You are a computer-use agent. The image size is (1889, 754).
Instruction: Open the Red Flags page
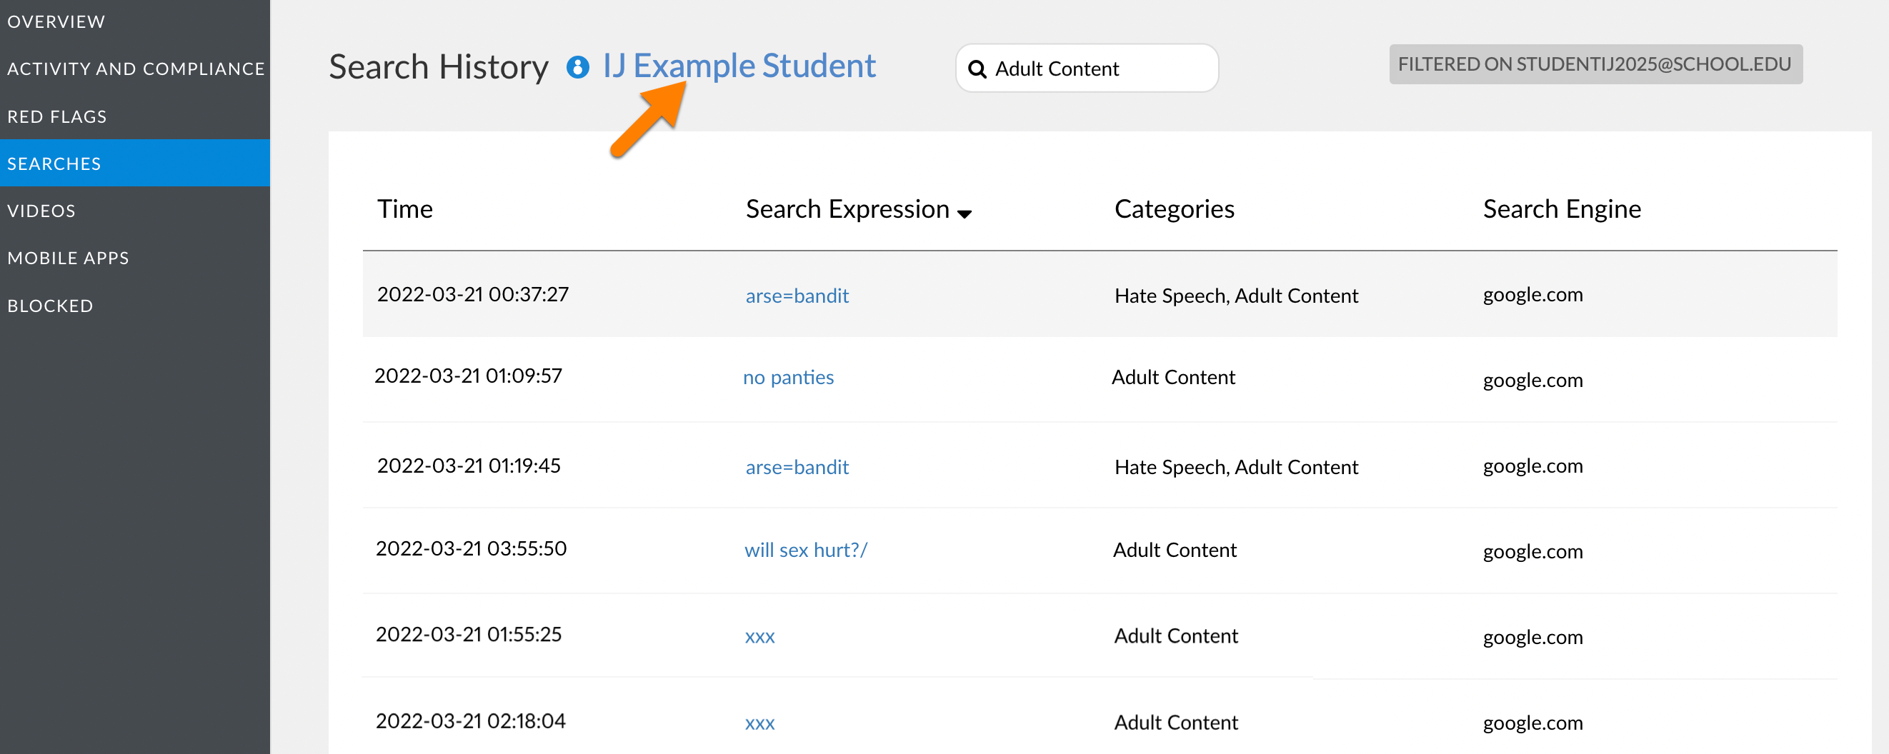coord(57,116)
